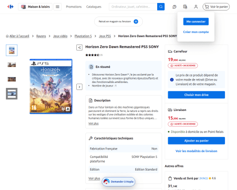The image size is (237, 190).
Task: Open the Rayons breadcrumb
Action: click(x=41, y=36)
